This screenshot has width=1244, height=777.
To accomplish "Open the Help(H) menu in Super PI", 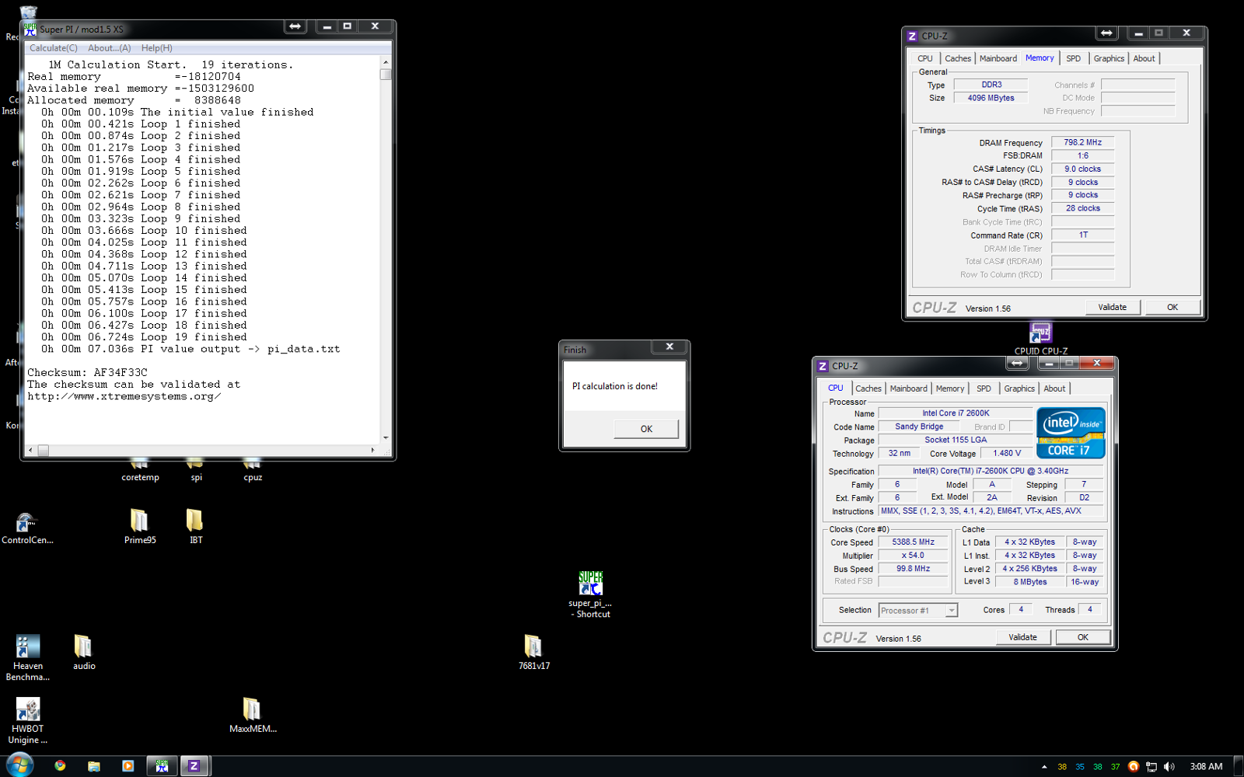I will 157,48.
